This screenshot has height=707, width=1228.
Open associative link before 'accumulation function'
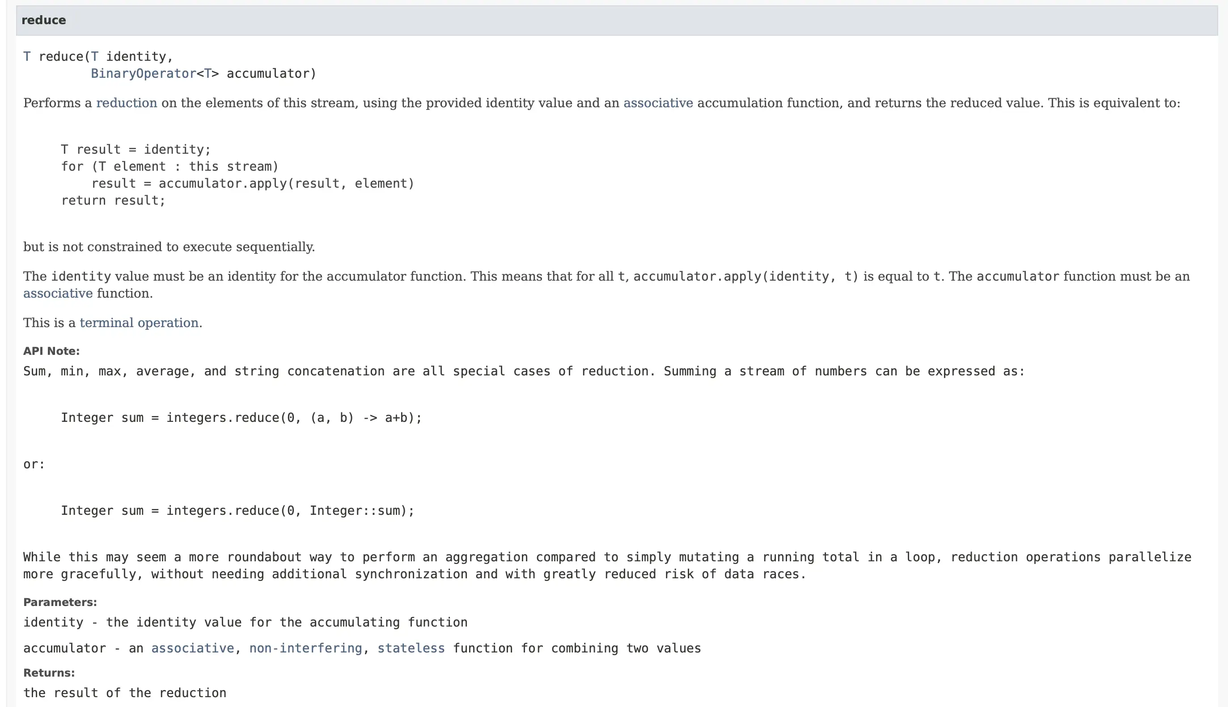point(658,103)
